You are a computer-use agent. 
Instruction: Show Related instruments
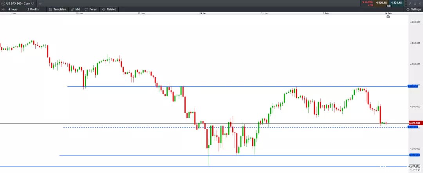pyautogui.click(x=109, y=9)
